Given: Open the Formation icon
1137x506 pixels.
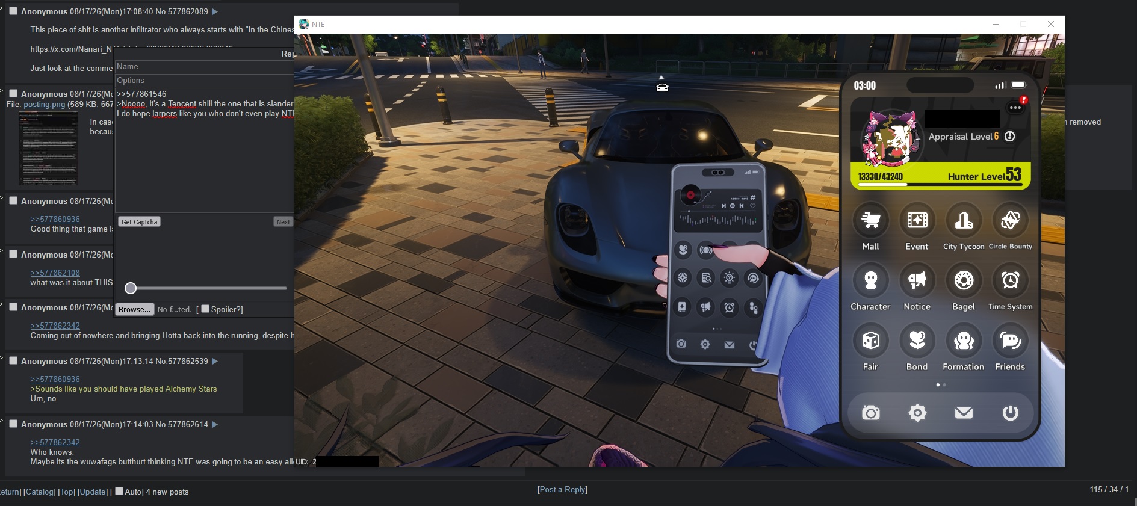Looking at the screenshot, I should (964, 341).
